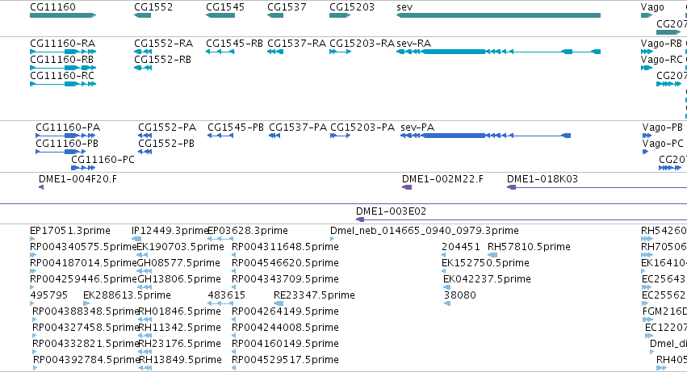Select BAC label DME1-003E02
Image resolution: width=687 pixels, height=372 pixels.
(x=391, y=211)
